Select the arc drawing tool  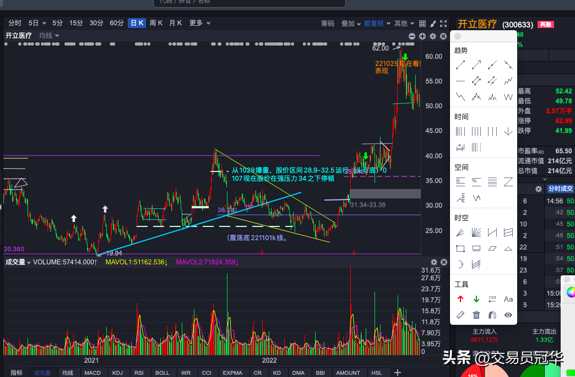tap(460, 264)
